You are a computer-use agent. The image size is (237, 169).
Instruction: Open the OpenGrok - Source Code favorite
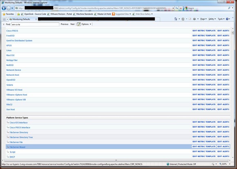pos(34,14)
